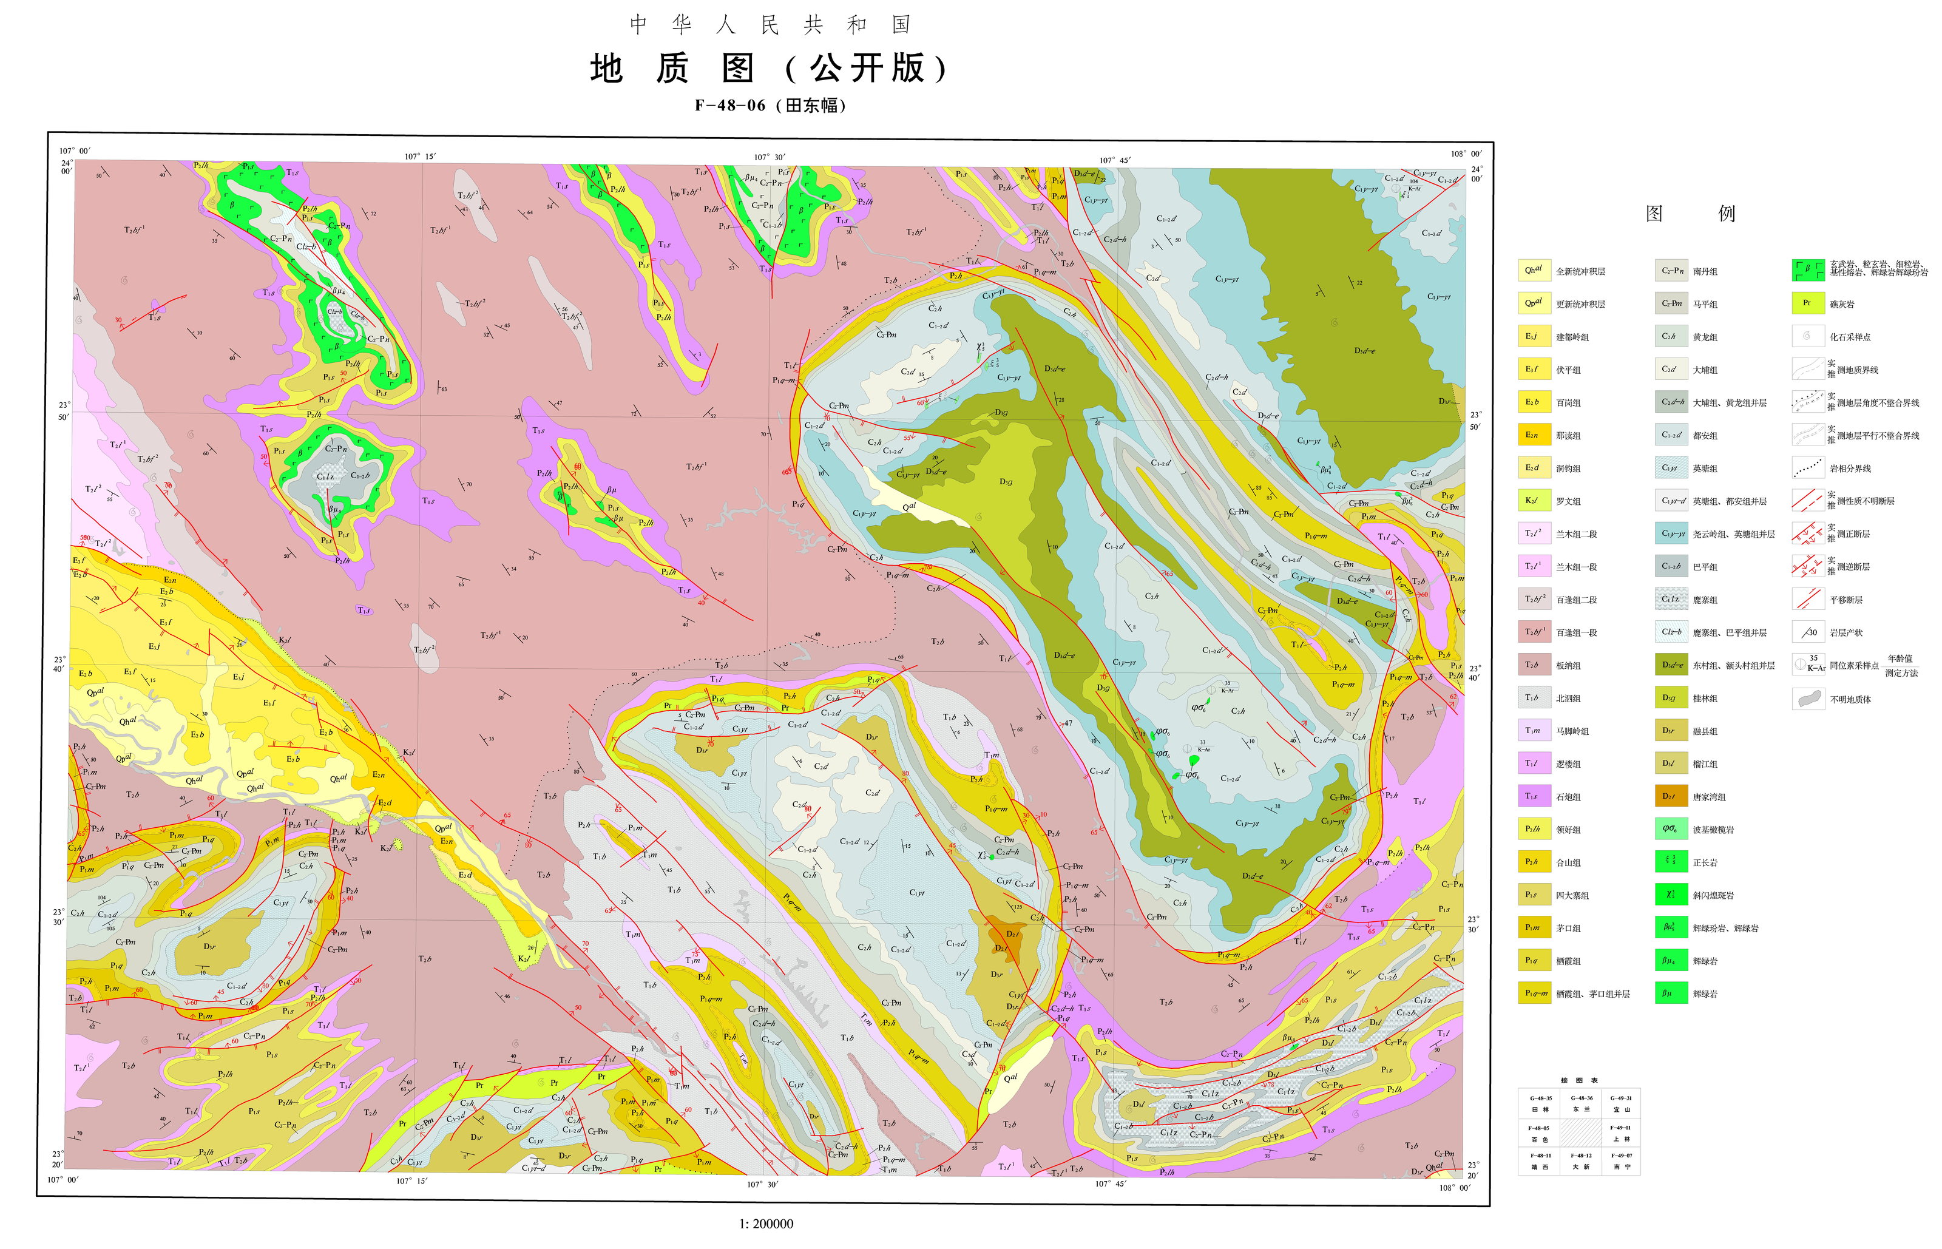Image resolution: width=1942 pixels, height=1249 pixels.
Task: Click the Qp-al legend color swatch
Action: 1534,303
